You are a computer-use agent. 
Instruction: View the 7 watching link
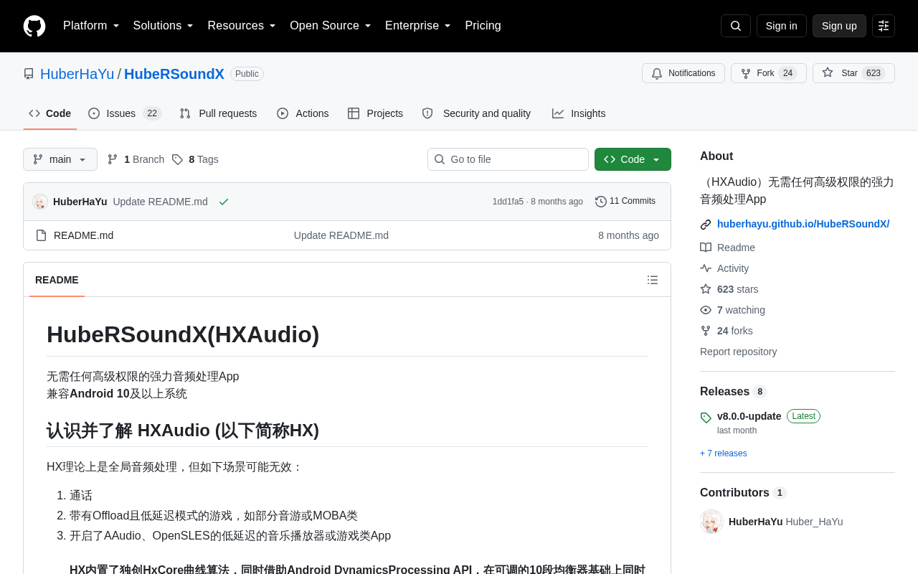[732, 310]
